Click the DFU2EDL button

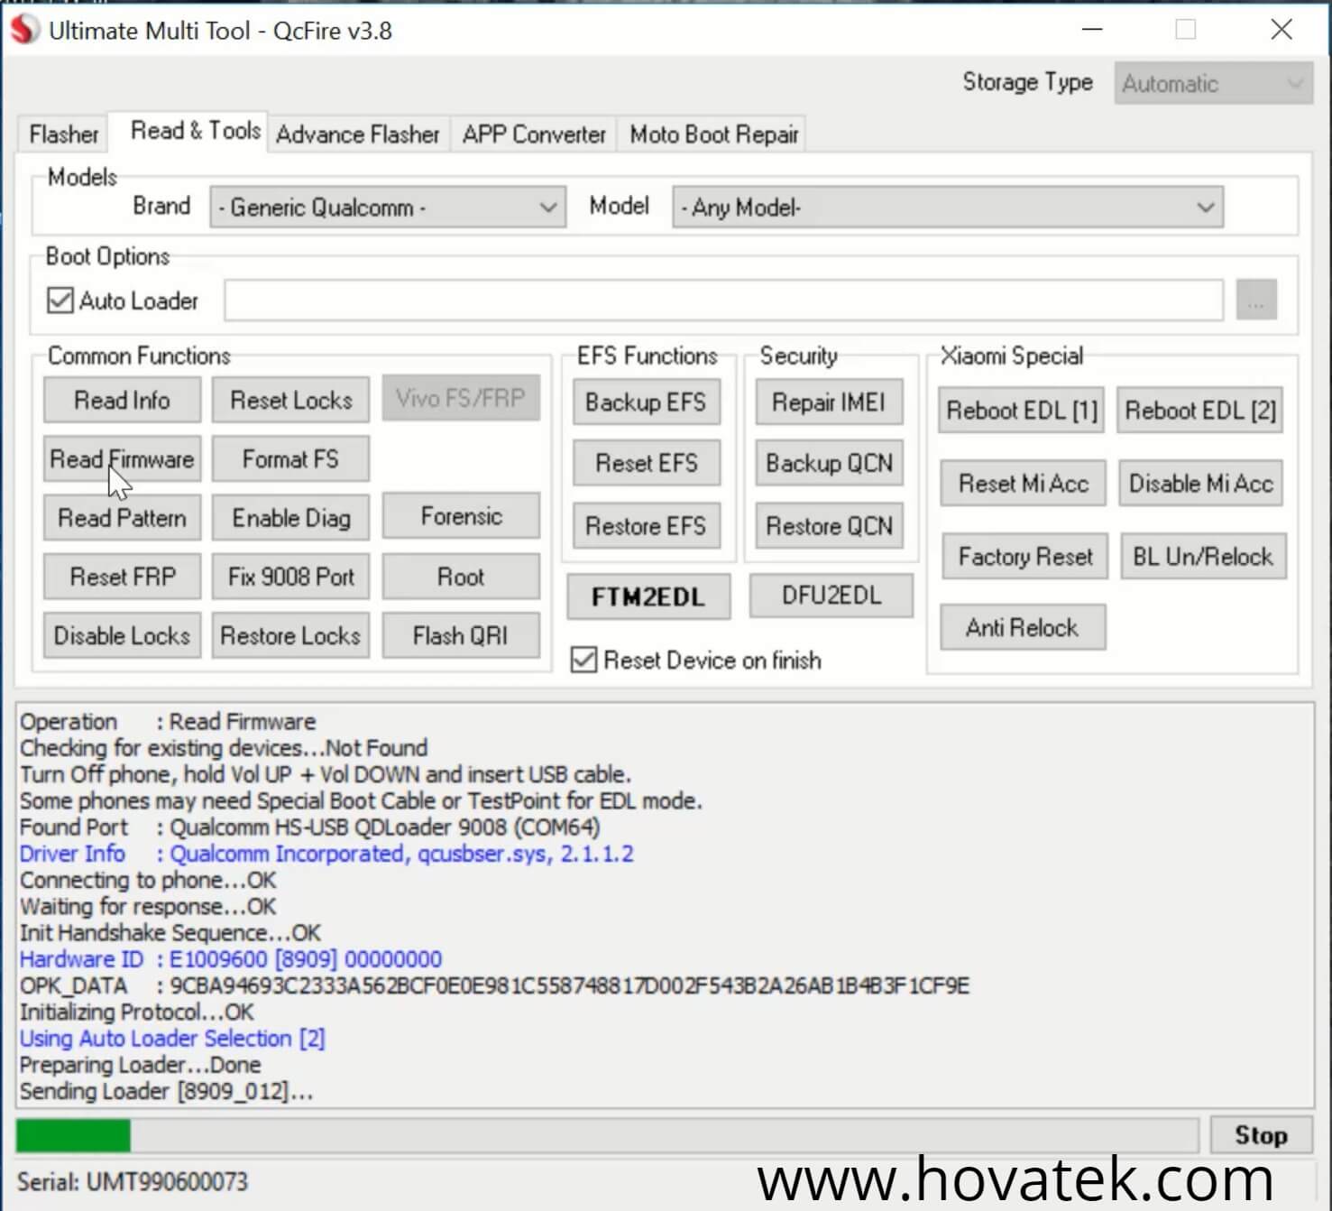[x=831, y=596]
